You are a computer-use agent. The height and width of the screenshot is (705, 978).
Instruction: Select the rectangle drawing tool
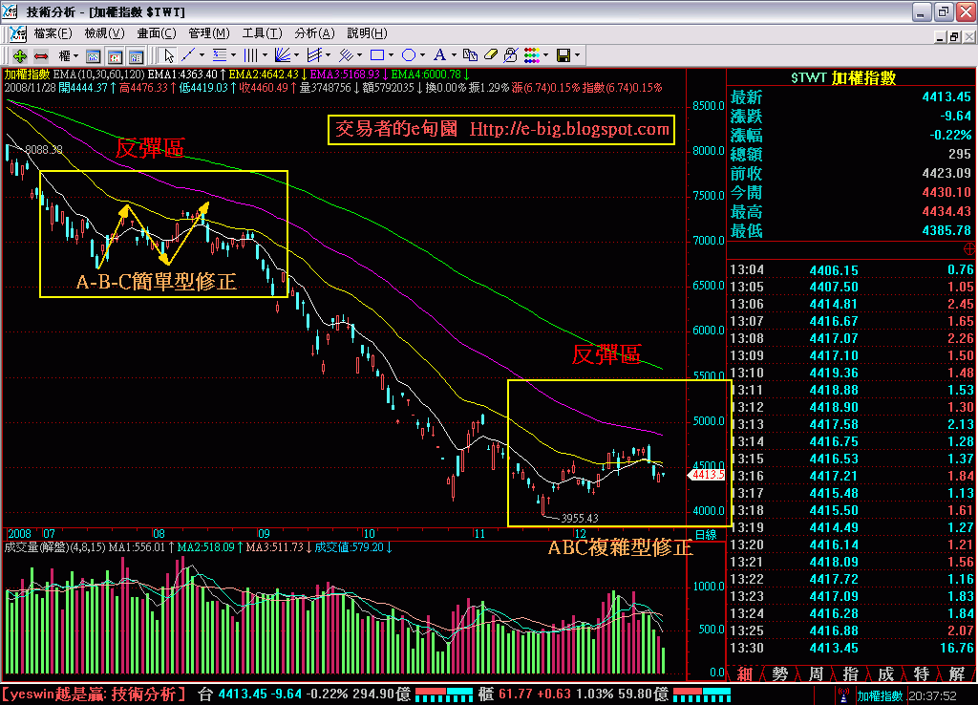pos(376,55)
